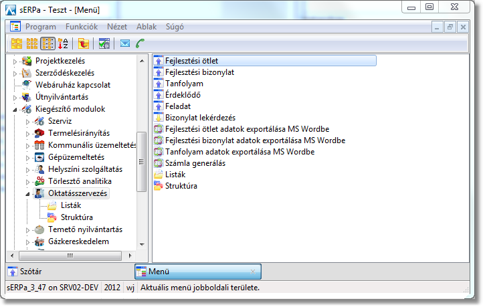Click the horizontal scroll right arrow
Viewport: 483px width, 307px height.
point(130,255)
